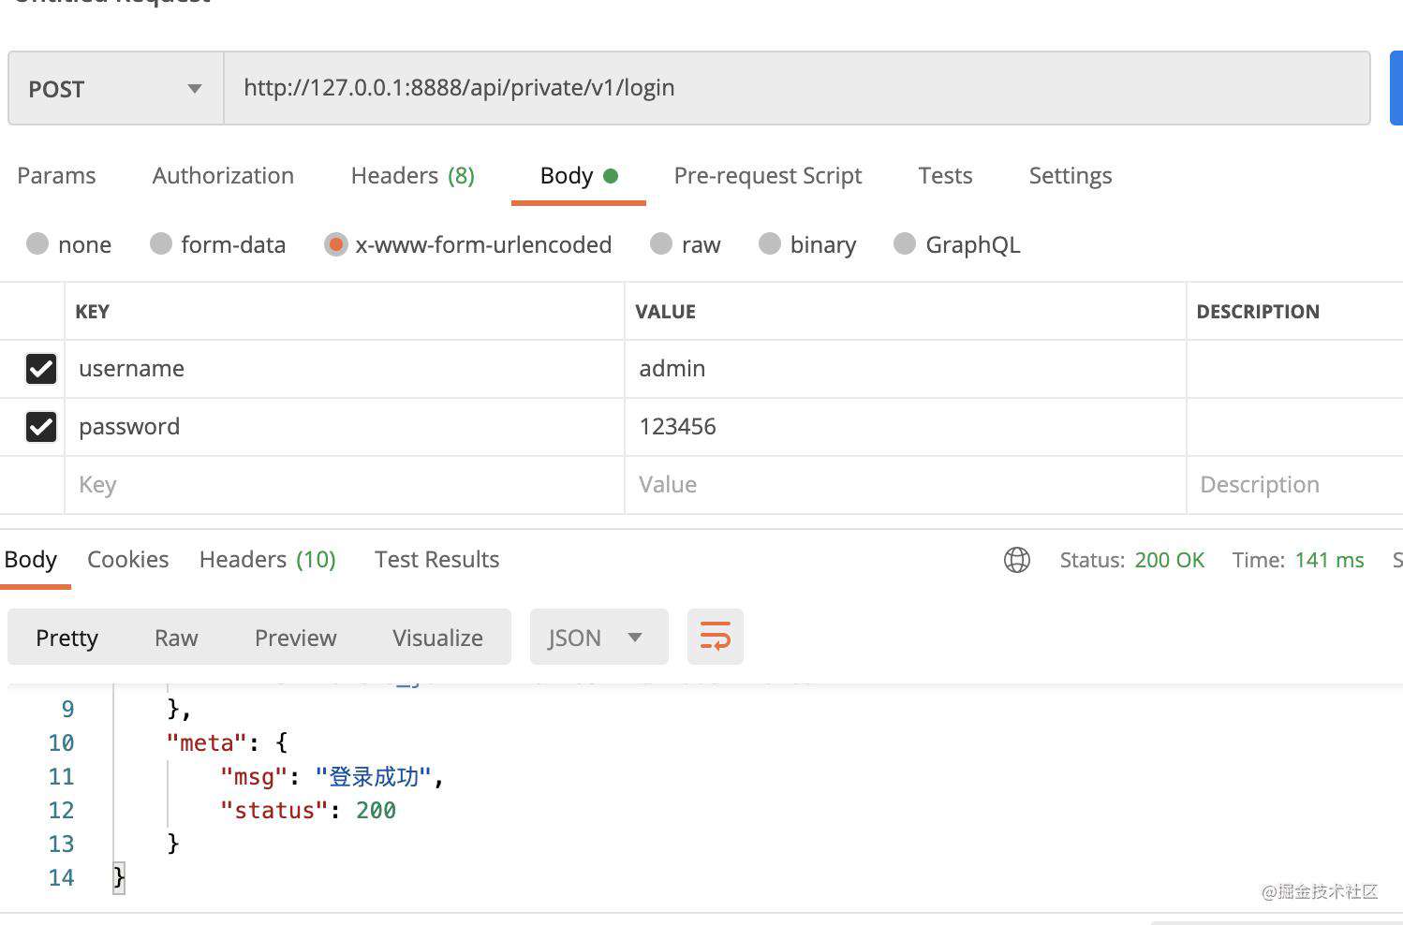The height and width of the screenshot is (925, 1403).
Task: Click the 141 ms response time
Action: 1329,560
